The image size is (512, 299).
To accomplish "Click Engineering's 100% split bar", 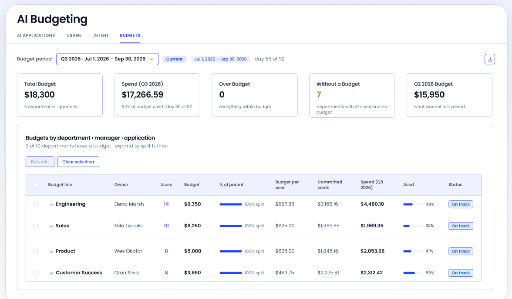I will coord(231,204).
